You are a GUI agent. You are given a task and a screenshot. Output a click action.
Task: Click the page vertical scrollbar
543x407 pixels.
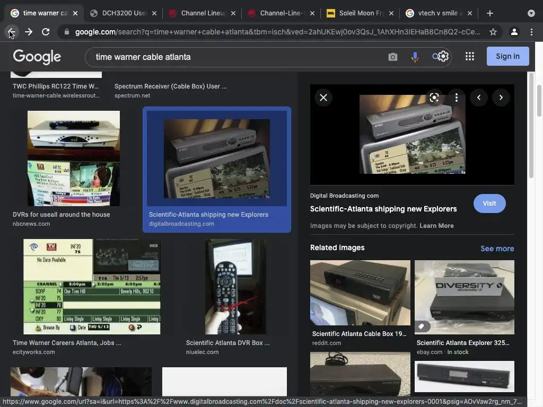pos(539,100)
